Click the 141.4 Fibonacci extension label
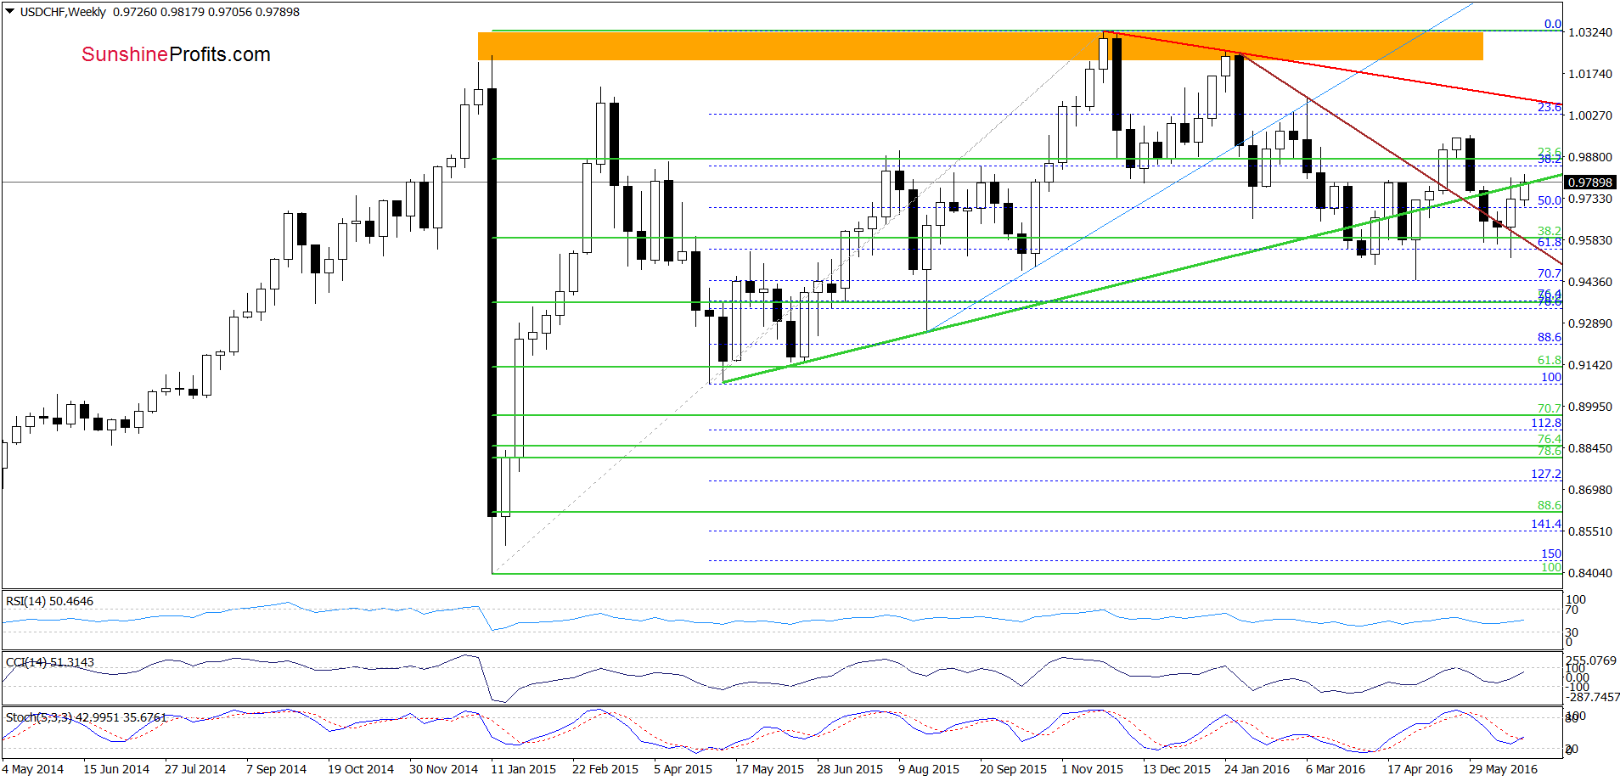Image resolution: width=1620 pixels, height=781 pixels. pos(1545,525)
